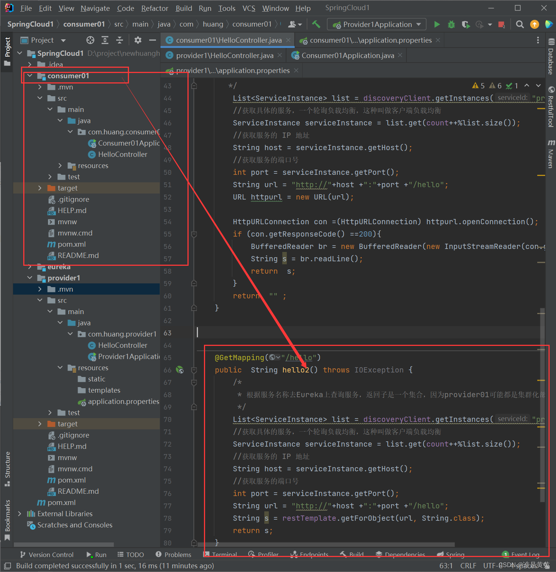The image size is (556, 572).
Task: Toggle tool window bars icon in status bar
Action: pyautogui.click(x=7, y=566)
